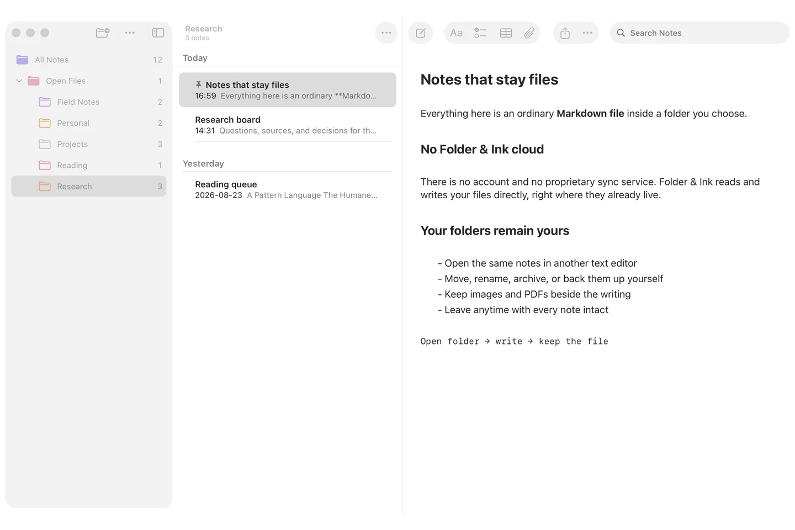Click the Projects gray folder icon
795x530 pixels.
[x=45, y=144]
